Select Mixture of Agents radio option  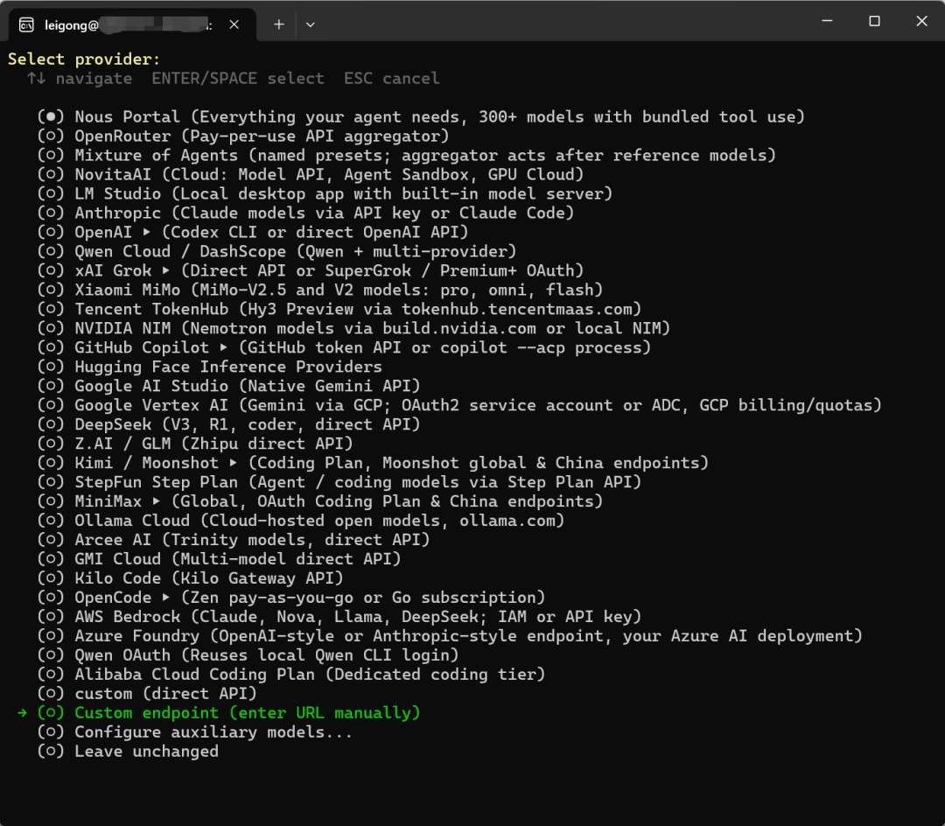(x=51, y=156)
